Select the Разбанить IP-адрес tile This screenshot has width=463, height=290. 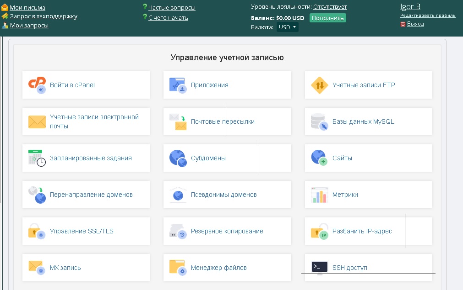point(368,231)
